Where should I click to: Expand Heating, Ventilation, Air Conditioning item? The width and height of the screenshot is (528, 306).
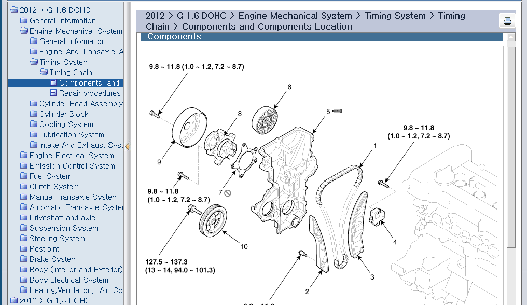point(76,290)
